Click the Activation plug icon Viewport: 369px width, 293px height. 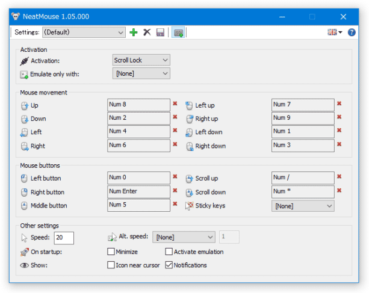pyautogui.click(x=24, y=61)
